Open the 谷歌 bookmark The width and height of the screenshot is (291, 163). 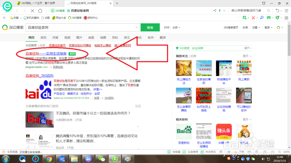[46, 18]
